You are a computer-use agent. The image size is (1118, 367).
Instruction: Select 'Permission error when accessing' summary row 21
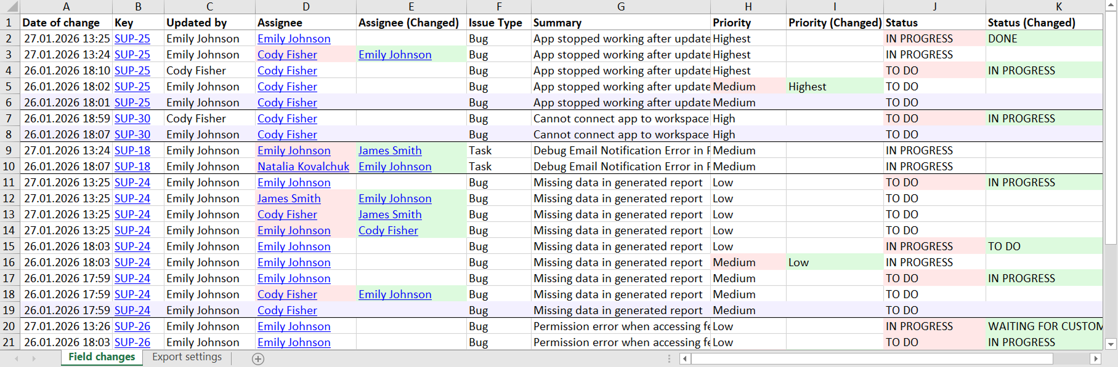[x=621, y=342]
